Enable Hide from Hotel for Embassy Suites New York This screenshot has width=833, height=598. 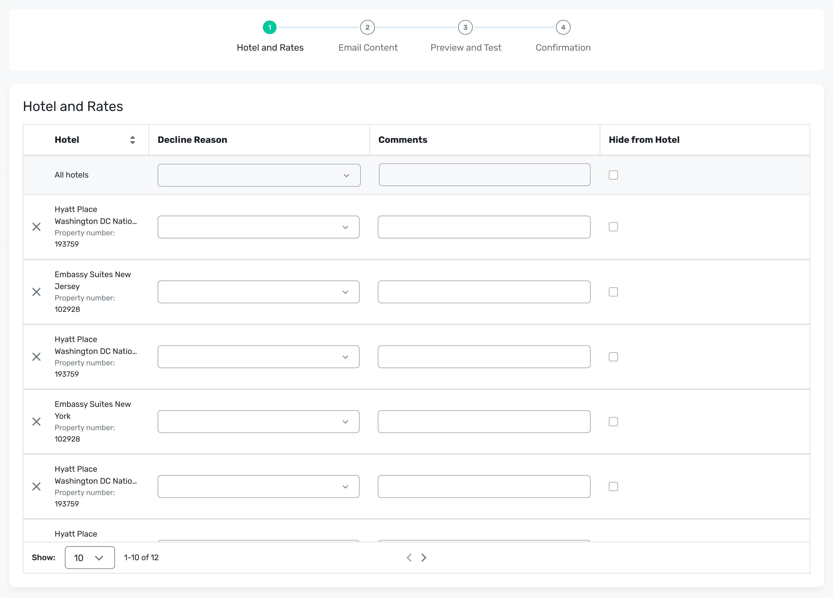[x=613, y=422]
